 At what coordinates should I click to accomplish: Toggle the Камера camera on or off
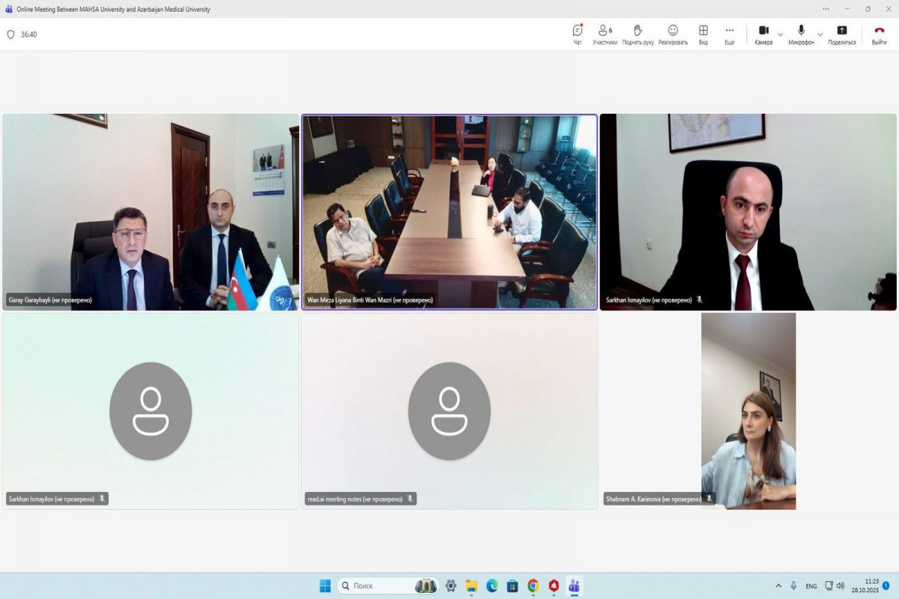tap(763, 34)
